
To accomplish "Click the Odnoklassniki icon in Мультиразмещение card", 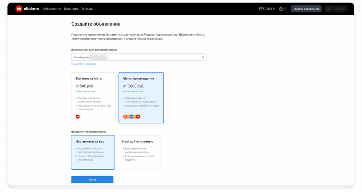I will pyautogui.click(x=135, y=117).
